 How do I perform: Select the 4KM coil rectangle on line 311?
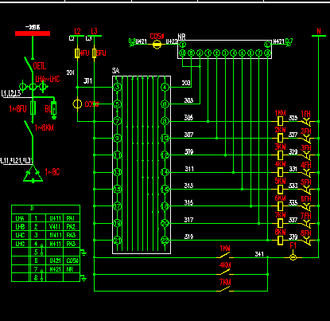(x=280, y=172)
